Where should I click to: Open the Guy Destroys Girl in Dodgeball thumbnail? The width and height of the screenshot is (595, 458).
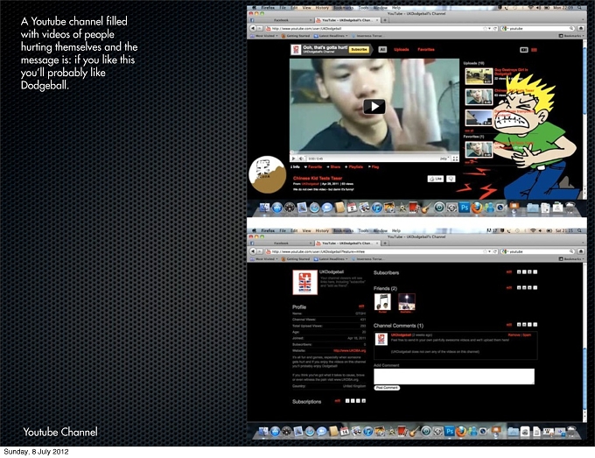[x=479, y=76]
